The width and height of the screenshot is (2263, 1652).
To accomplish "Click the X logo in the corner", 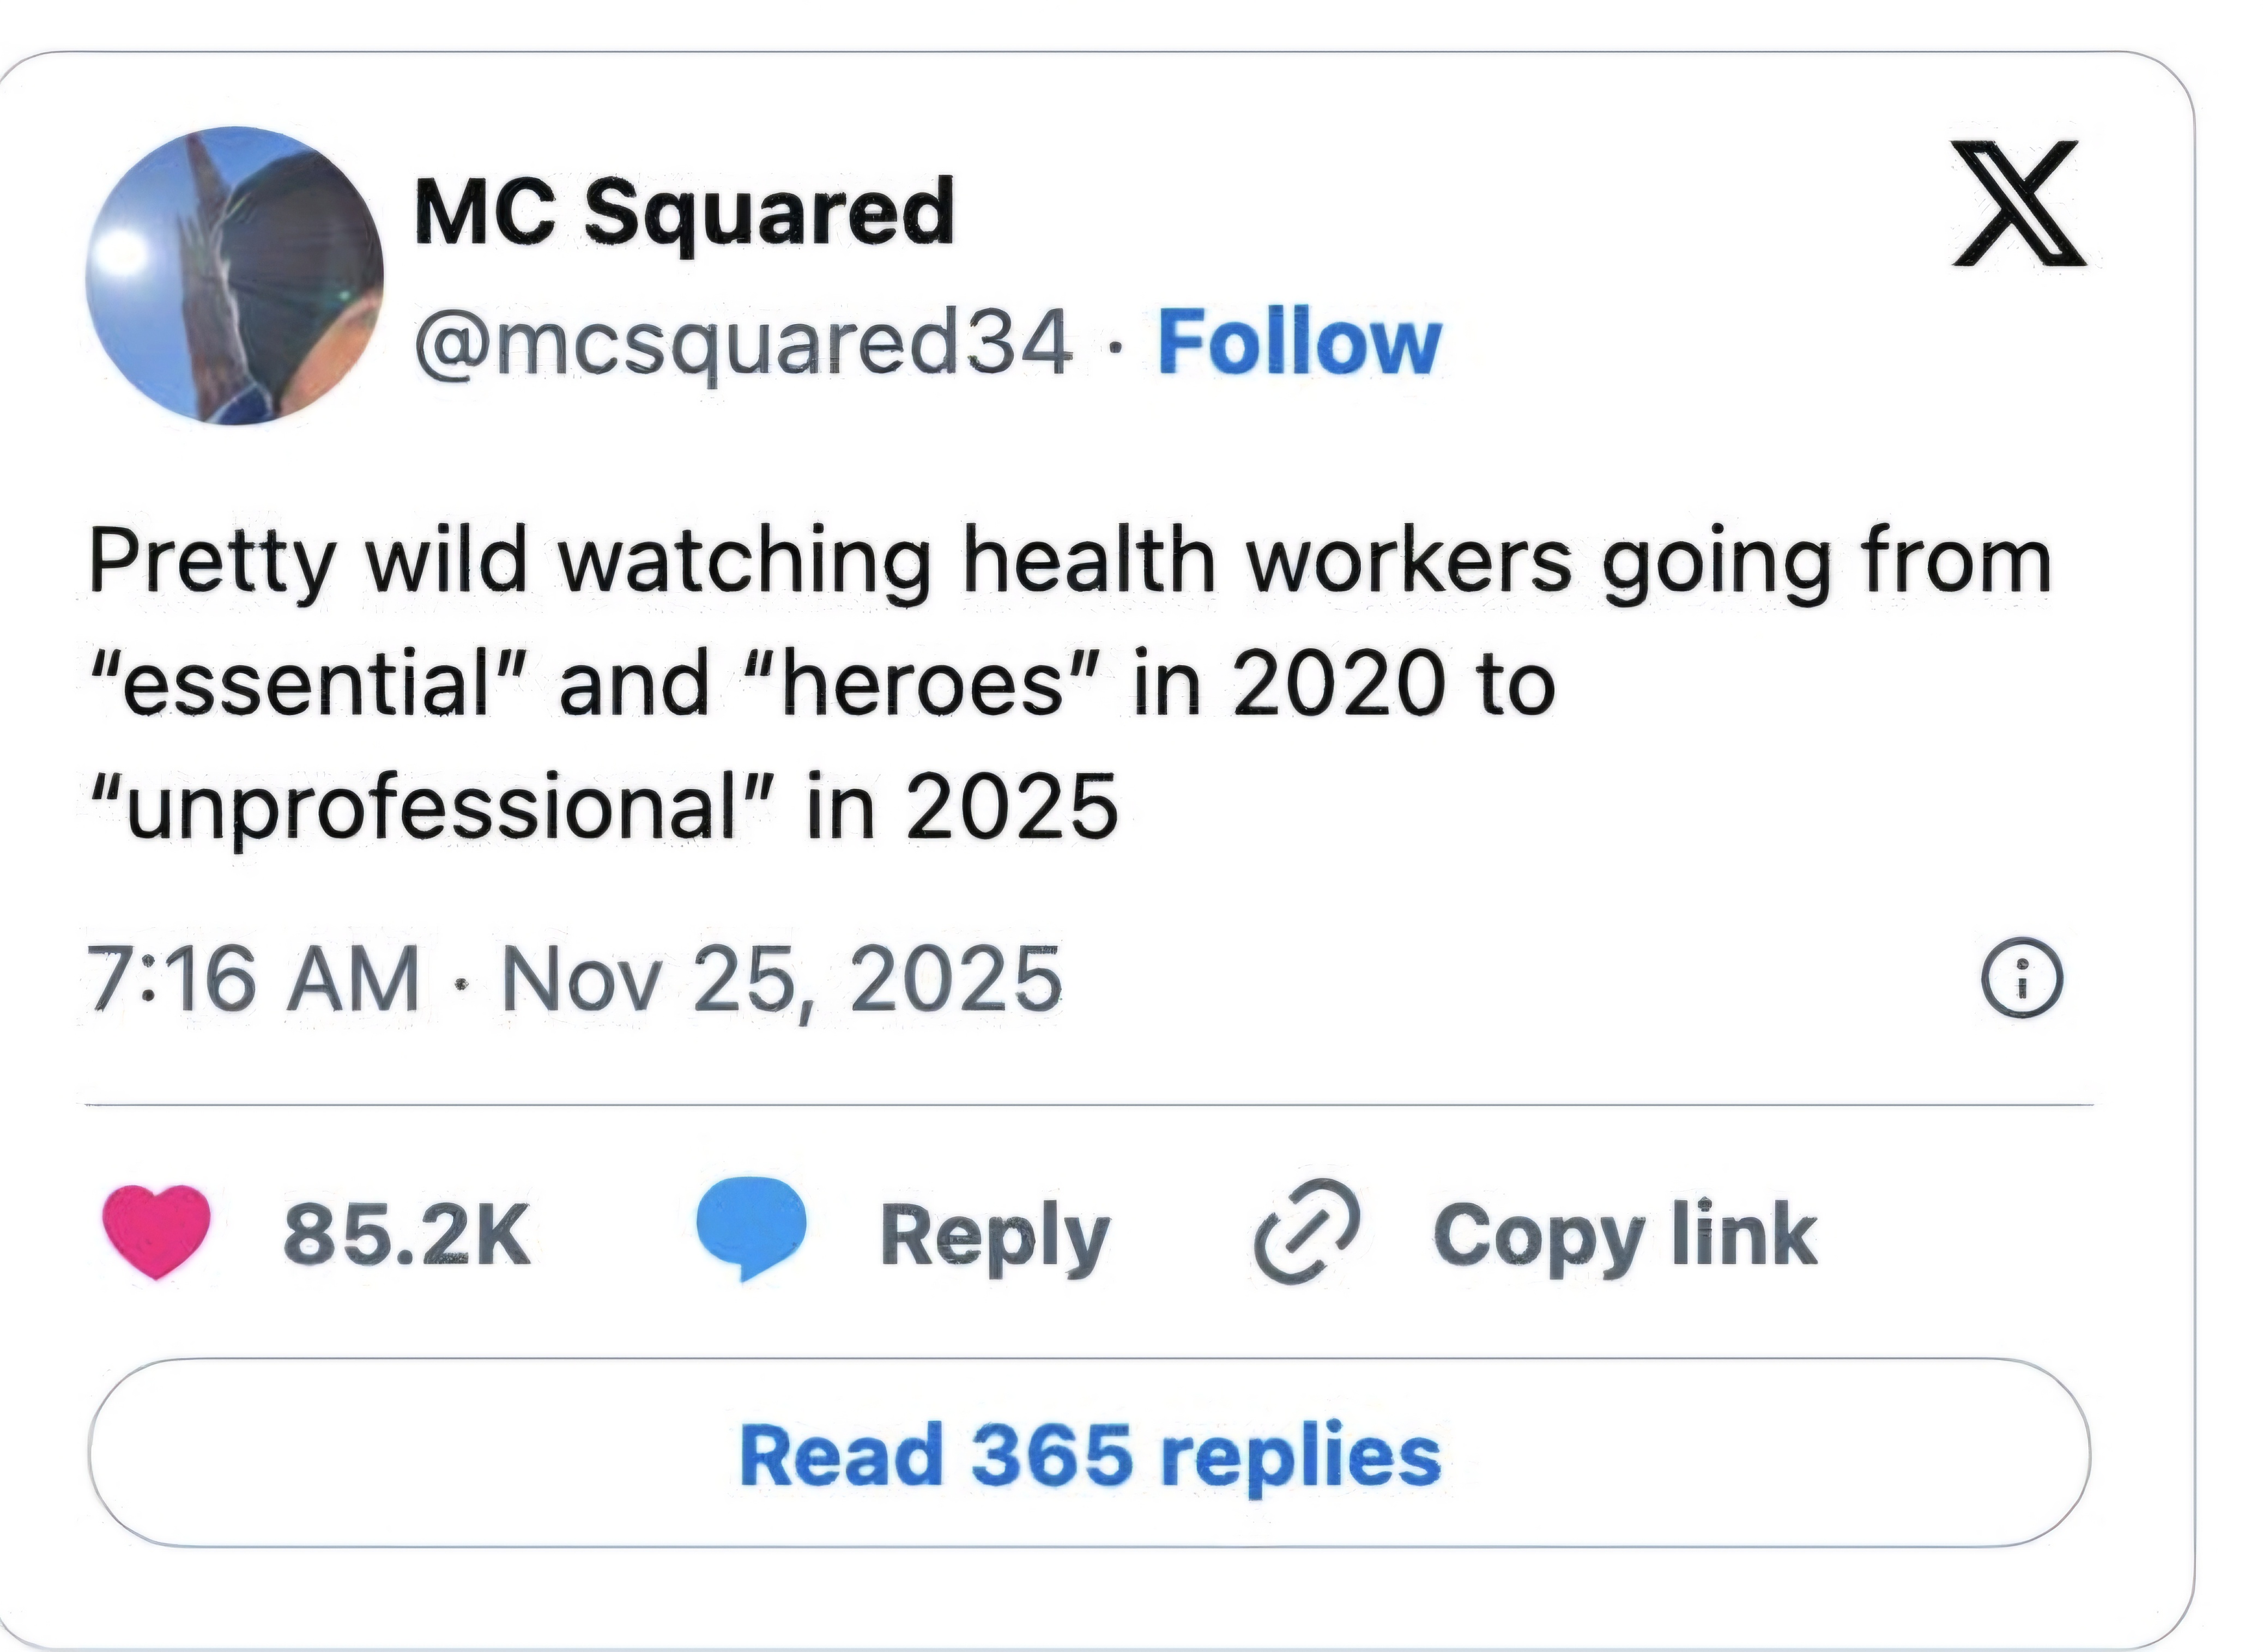I will point(2019,204).
